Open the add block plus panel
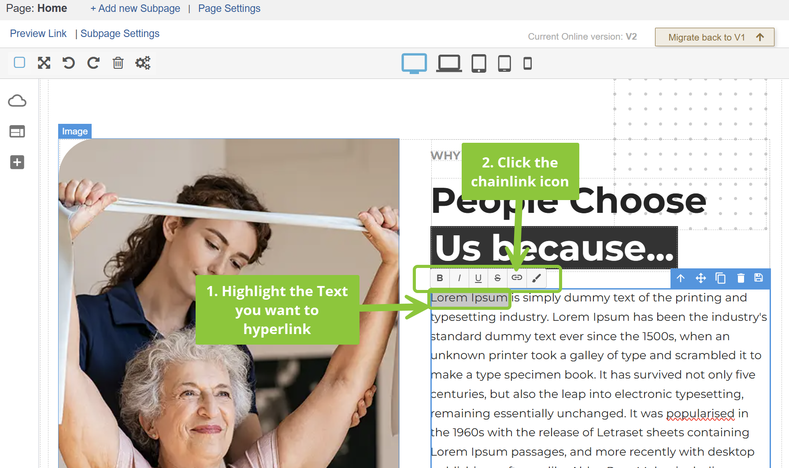 [17, 162]
